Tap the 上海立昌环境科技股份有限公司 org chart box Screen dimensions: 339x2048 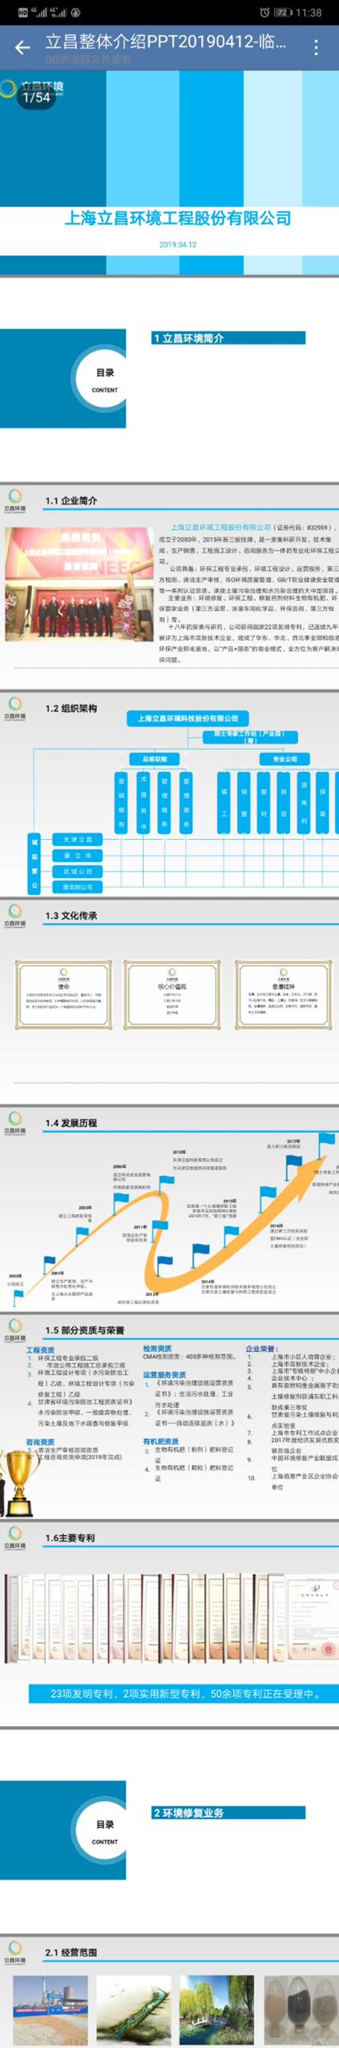188,718
